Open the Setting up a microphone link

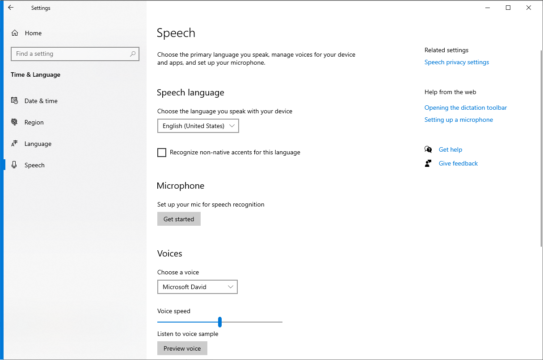click(459, 120)
